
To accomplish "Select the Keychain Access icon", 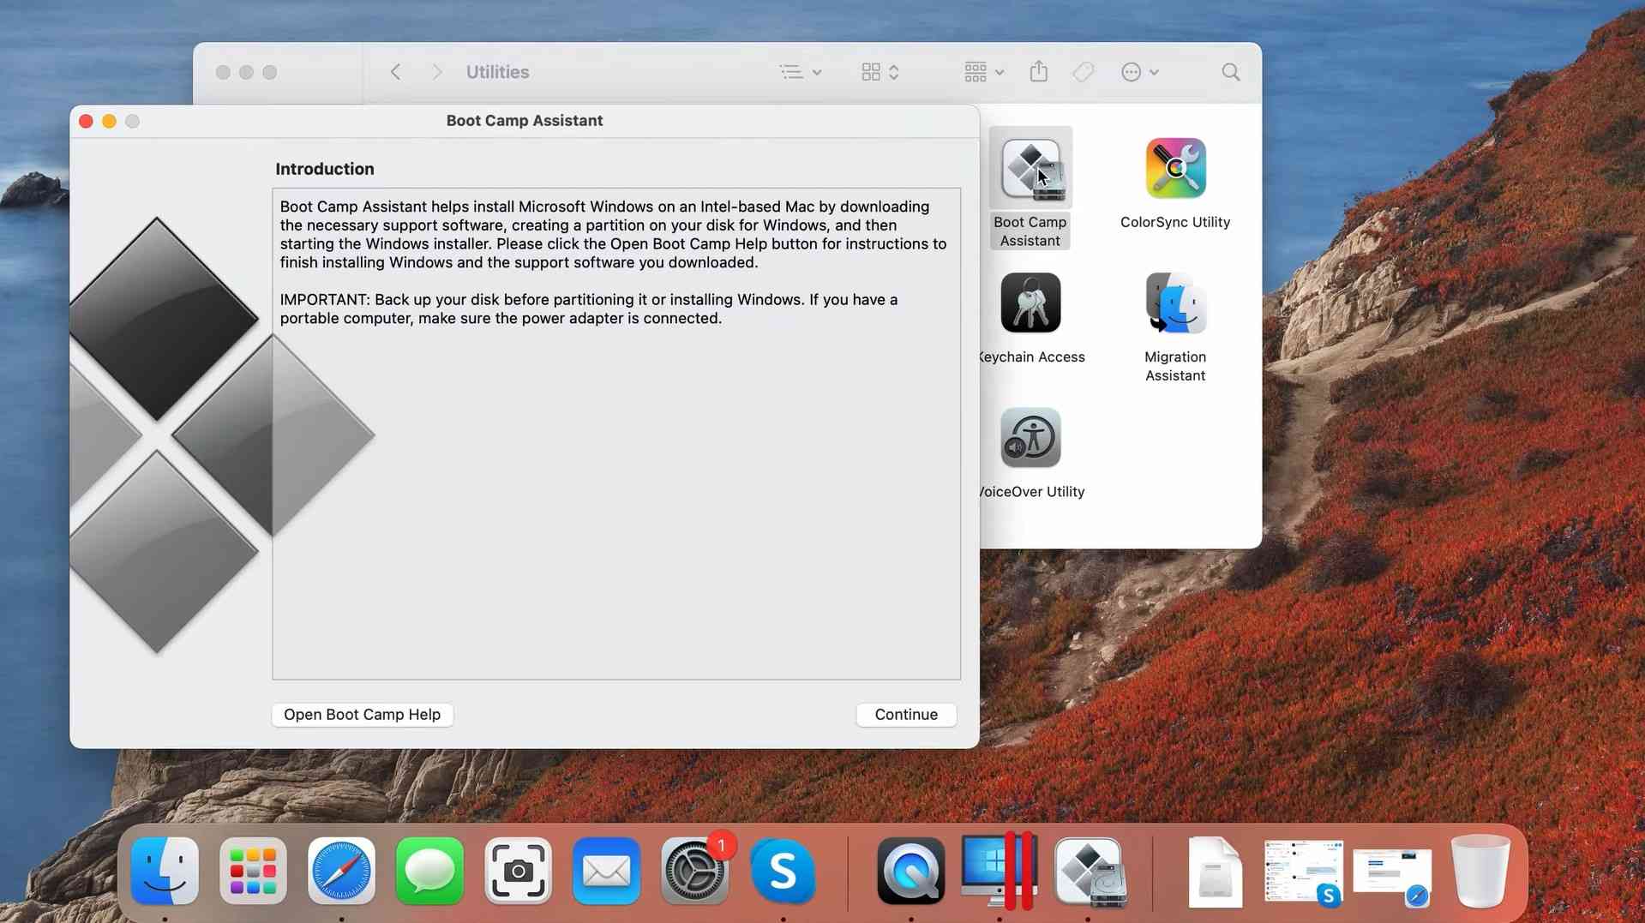I will (1030, 303).
